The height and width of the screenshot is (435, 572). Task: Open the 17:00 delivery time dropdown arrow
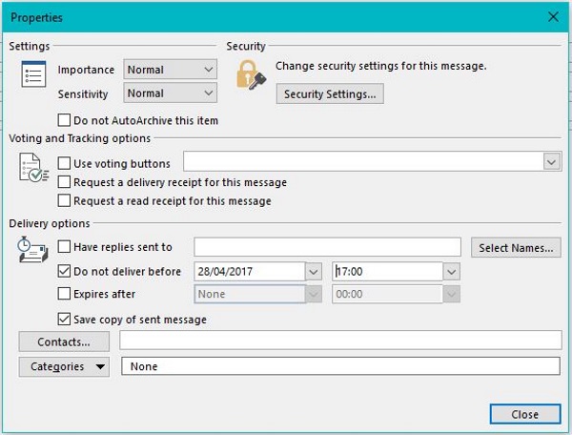tap(451, 272)
